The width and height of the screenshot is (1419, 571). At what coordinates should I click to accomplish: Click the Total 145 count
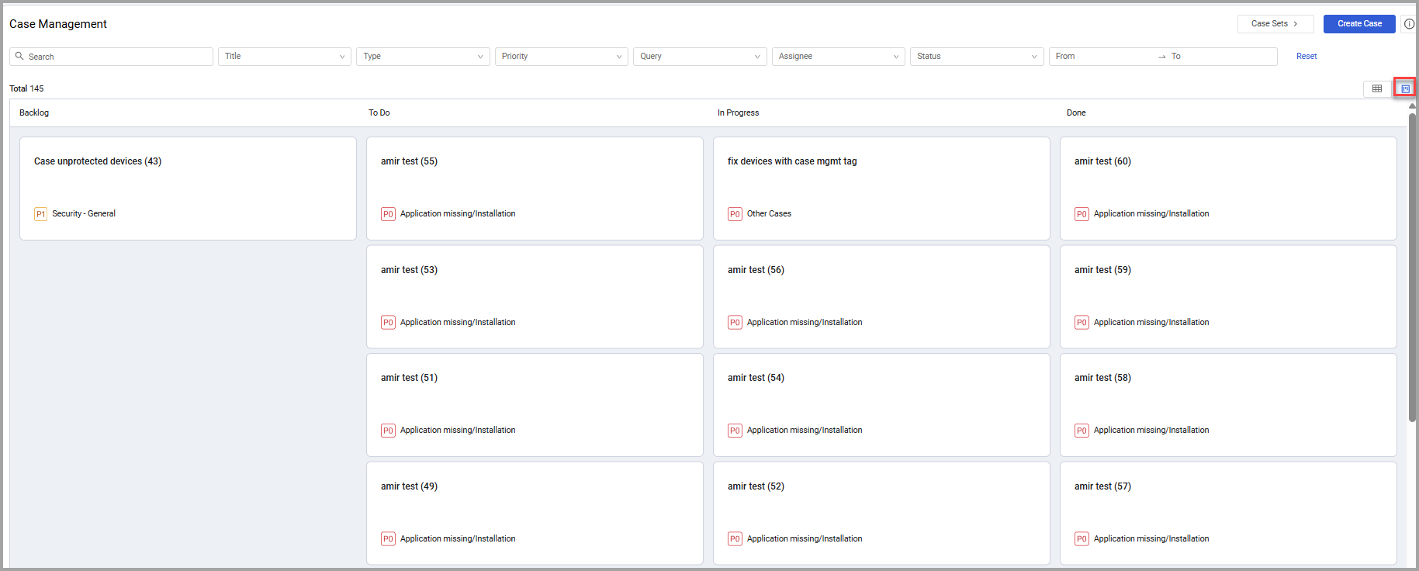pos(26,88)
